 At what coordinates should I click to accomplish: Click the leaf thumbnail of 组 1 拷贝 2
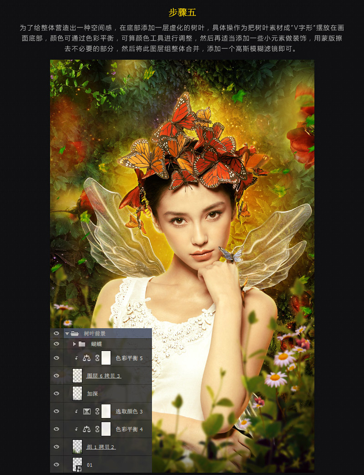pos(77,447)
